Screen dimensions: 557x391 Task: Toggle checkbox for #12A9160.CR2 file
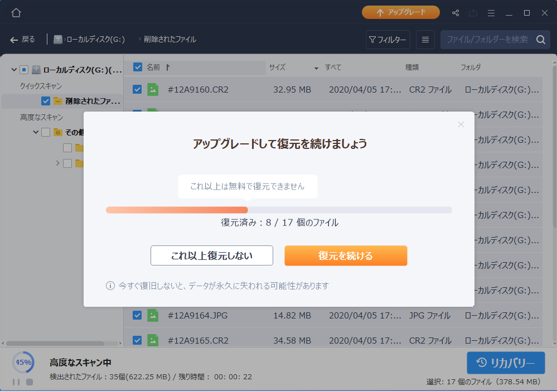pos(137,89)
